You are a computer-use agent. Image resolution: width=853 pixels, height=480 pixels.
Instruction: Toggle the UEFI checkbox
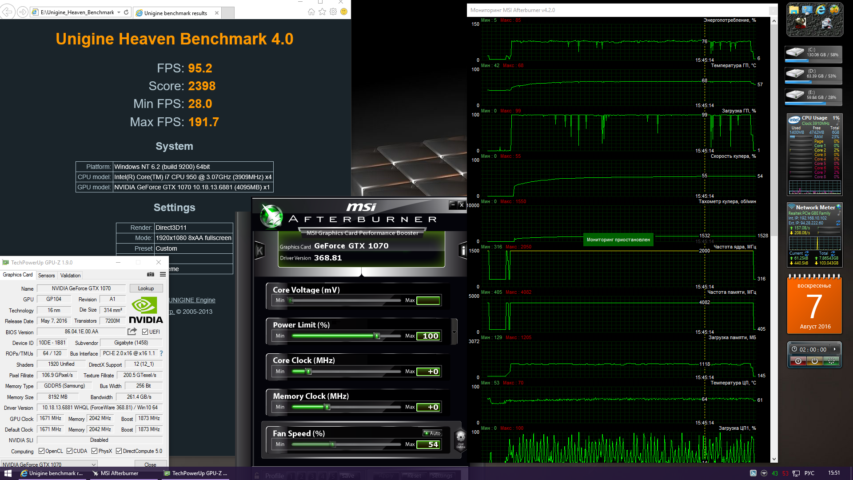tap(145, 332)
